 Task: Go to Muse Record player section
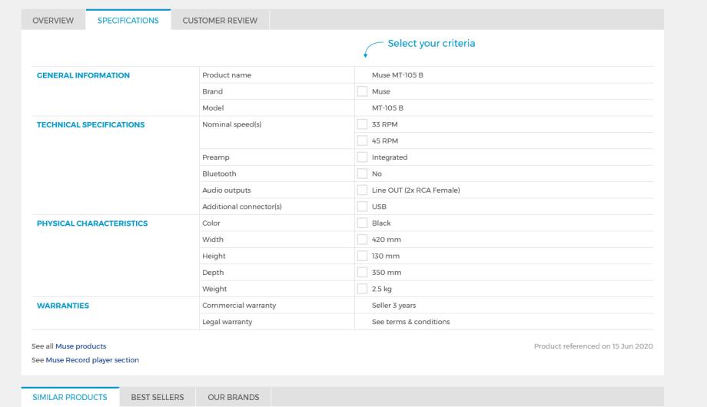click(92, 359)
